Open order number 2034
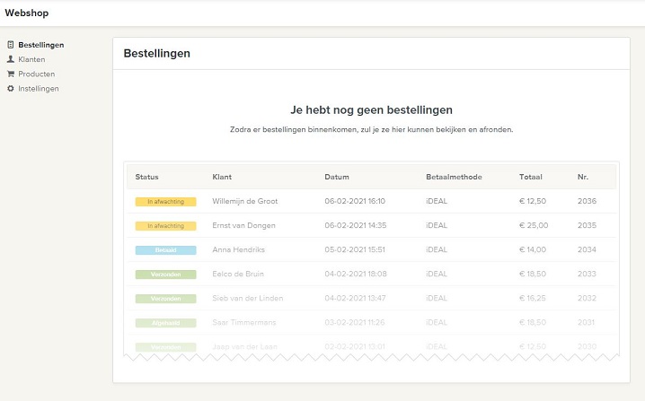This screenshot has width=645, height=401. [587, 249]
